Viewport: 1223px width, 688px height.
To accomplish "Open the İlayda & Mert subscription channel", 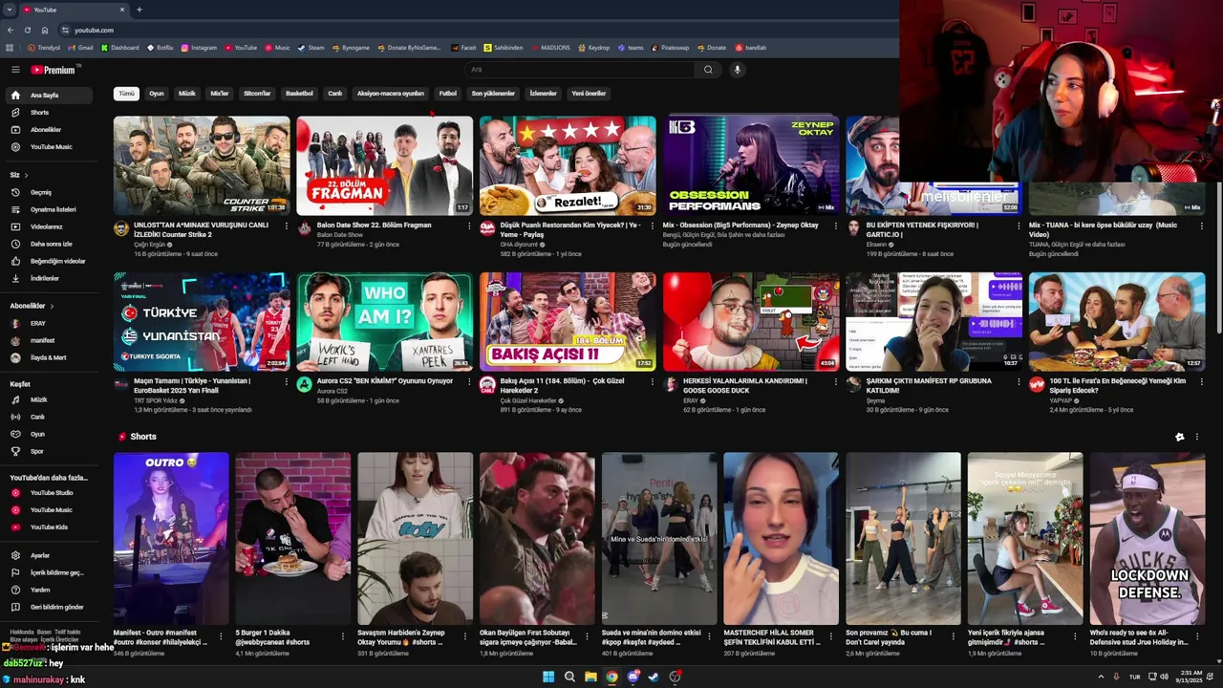I will click(x=50, y=357).
